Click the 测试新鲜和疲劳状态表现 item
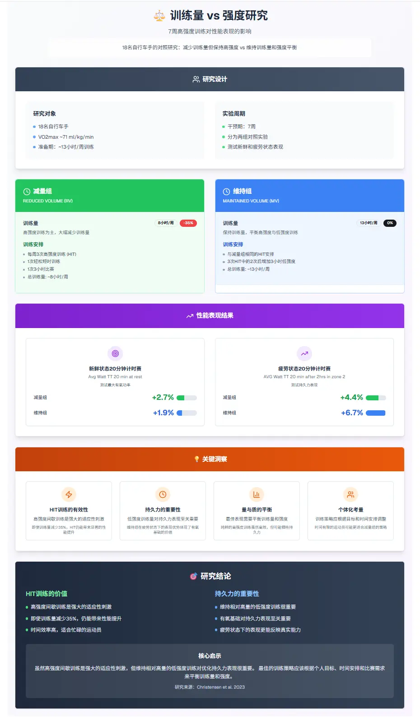The width and height of the screenshot is (420, 718). (x=255, y=147)
